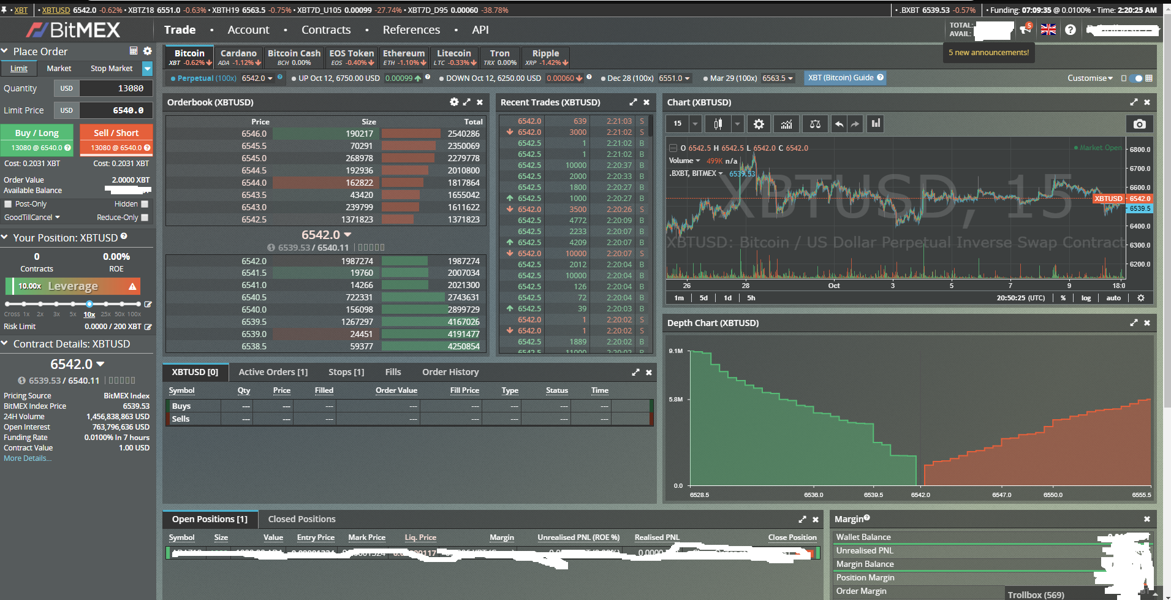Switch to Closed Positions tab

(x=302, y=519)
